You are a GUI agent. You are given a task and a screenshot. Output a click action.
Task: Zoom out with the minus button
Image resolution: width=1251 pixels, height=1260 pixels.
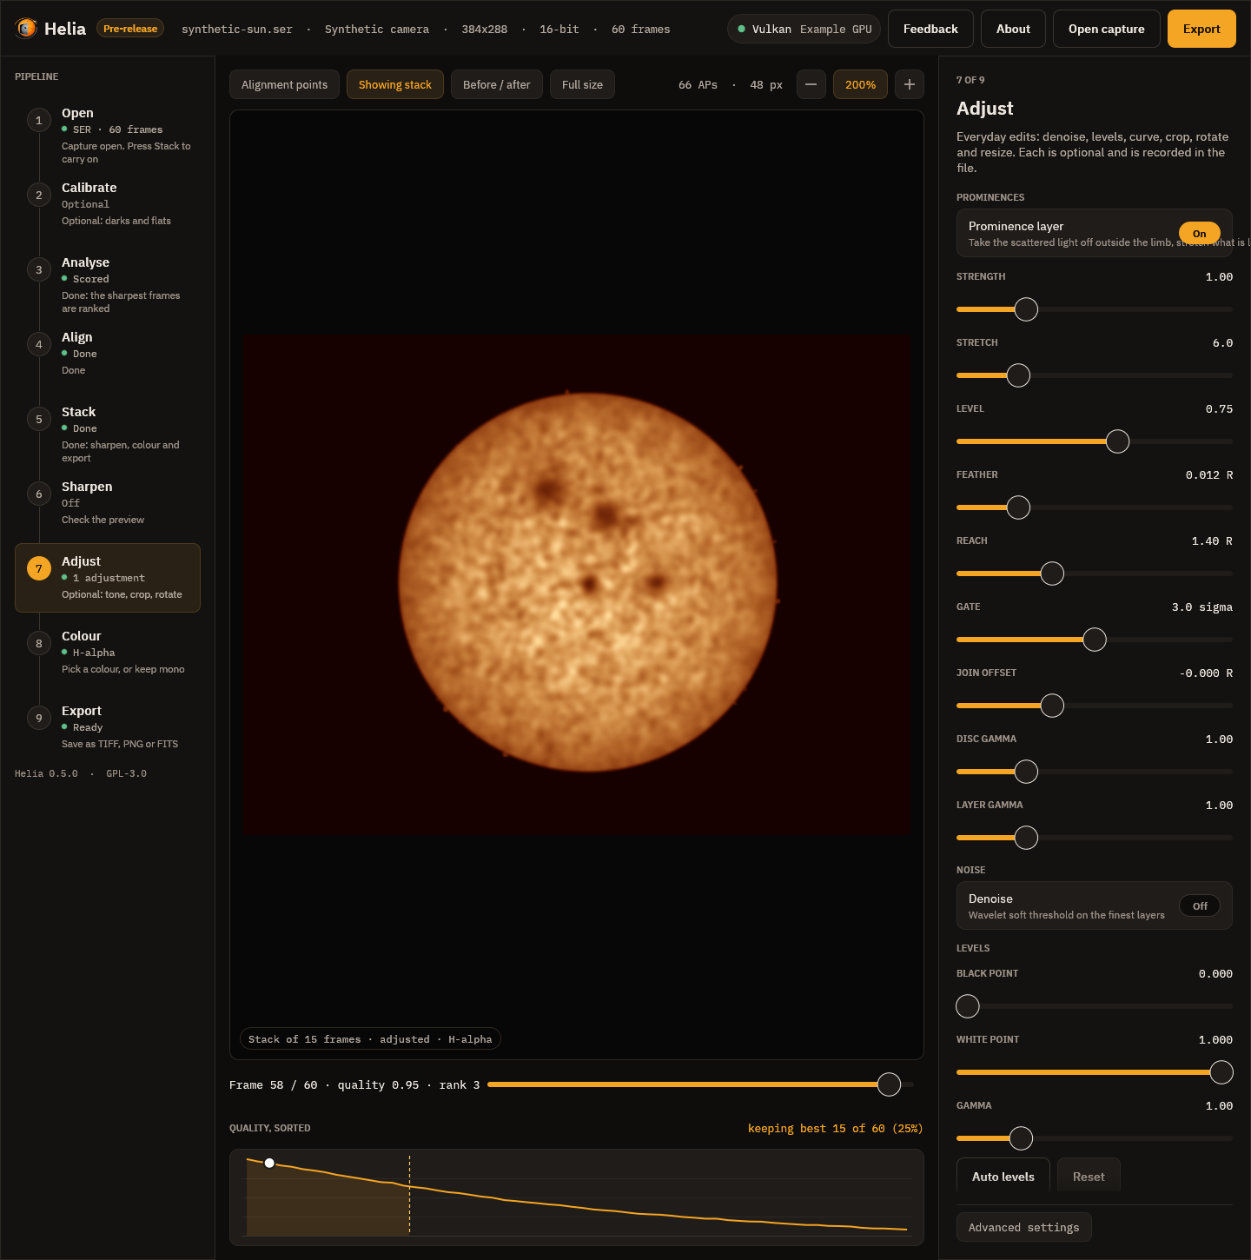click(811, 84)
